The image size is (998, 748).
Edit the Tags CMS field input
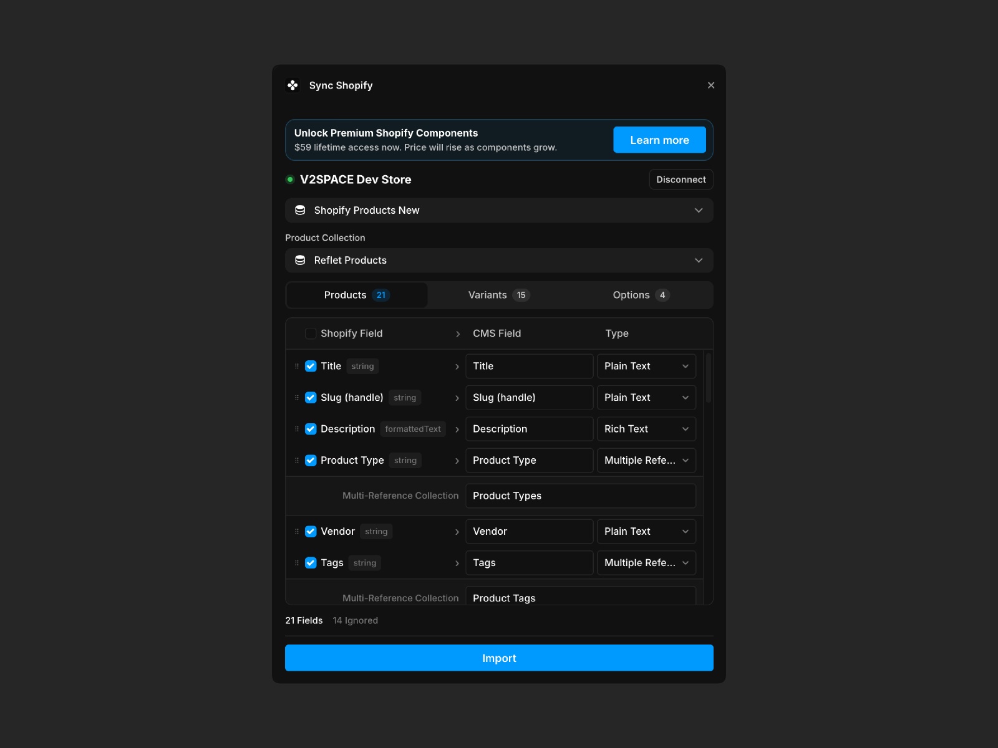click(529, 563)
